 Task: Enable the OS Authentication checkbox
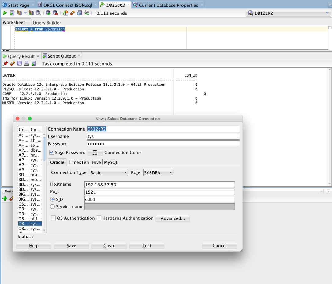tap(53, 218)
